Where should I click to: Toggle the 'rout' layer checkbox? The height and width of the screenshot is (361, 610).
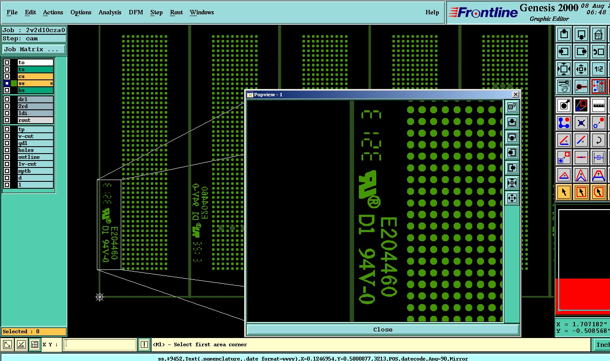coord(7,120)
